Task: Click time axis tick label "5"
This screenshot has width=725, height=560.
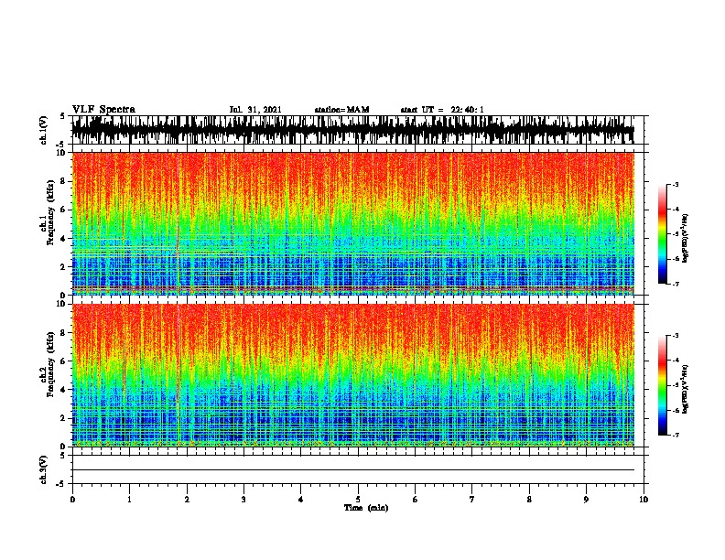Action: [x=358, y=500]
